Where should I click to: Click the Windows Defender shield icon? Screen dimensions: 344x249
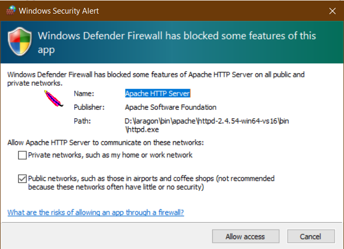click(20, 41)
